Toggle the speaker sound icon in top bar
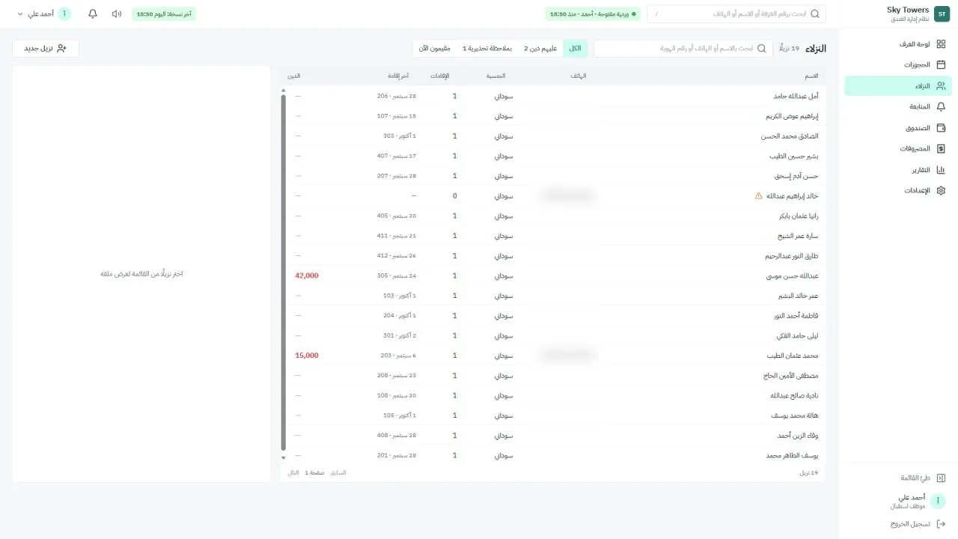This screenshot has width=958, height=539. [x=117, y=14]
